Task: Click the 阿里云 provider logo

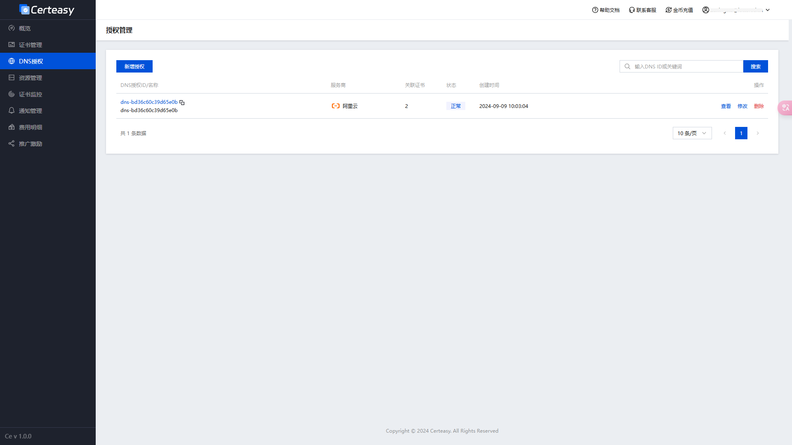Action: tap(336, 106)
